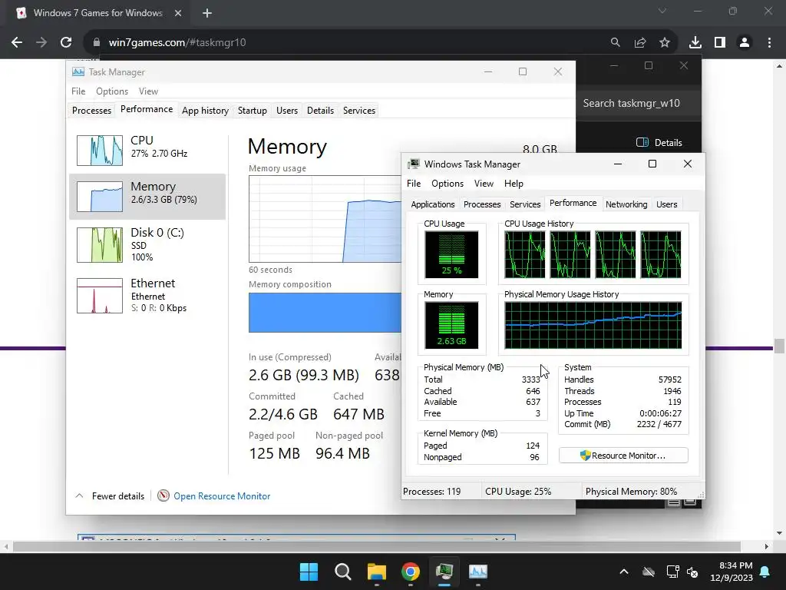The height and width of the screenshot is (590, 786).
Task: Open Windows Start button
Action: pos(309,572)
